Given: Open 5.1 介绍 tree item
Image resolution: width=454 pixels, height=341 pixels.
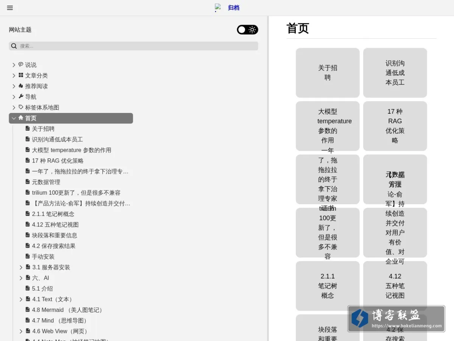Looking at the screenshot, I should 42,288.
